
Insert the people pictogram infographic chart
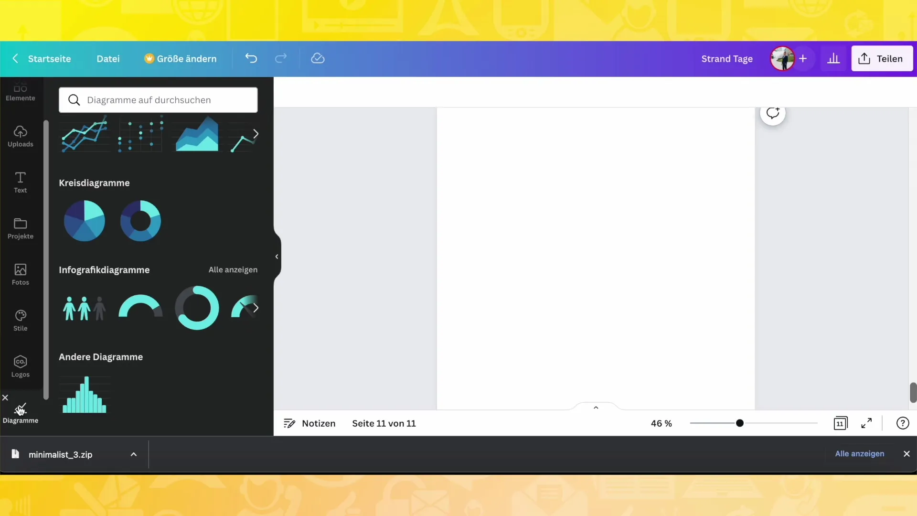85,308
